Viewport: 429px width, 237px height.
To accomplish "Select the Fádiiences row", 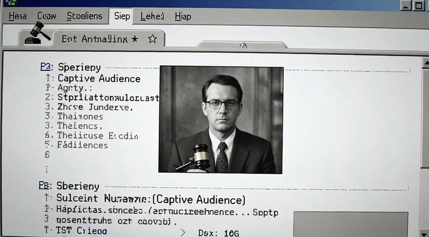I will [76, 145].
